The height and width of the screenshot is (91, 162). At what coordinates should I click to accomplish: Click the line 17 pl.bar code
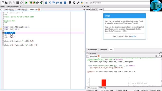pos(21,45)
